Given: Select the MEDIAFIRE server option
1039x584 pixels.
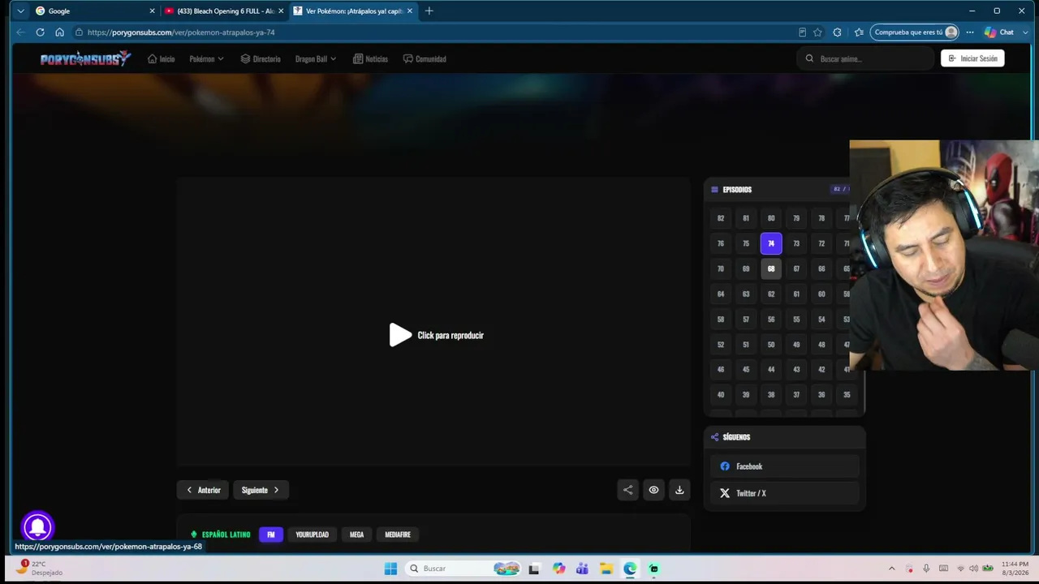Looking at the screenshot, I should coord(398,535).
